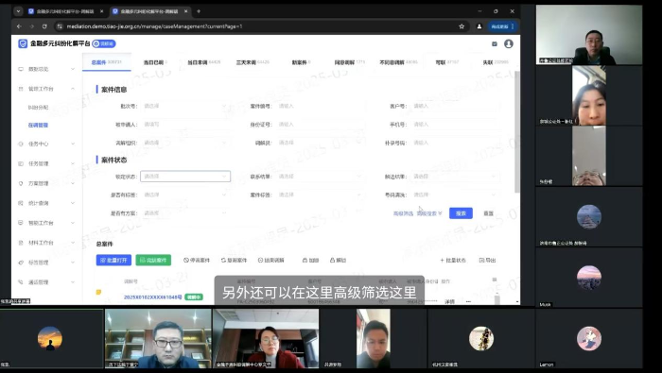
Task: Switch to the 同意调解 tab
Action: tap(350, 62)
